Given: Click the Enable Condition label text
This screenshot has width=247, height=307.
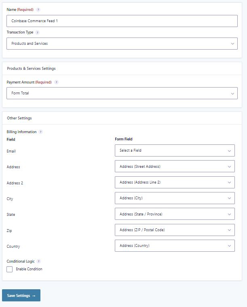Looking at the screenshot, I should tap(29, 269).
